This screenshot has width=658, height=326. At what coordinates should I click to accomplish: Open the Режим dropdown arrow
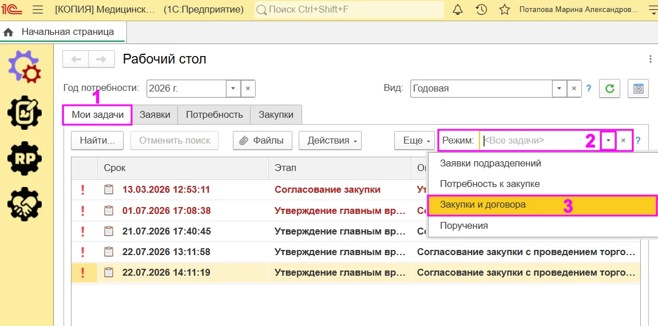[608, 141]
